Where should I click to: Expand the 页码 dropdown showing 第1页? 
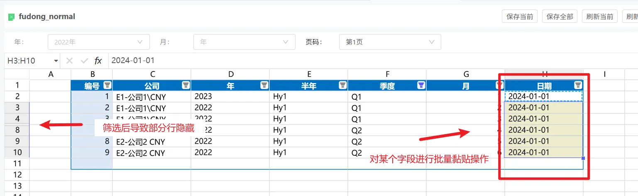click(390, 42)
